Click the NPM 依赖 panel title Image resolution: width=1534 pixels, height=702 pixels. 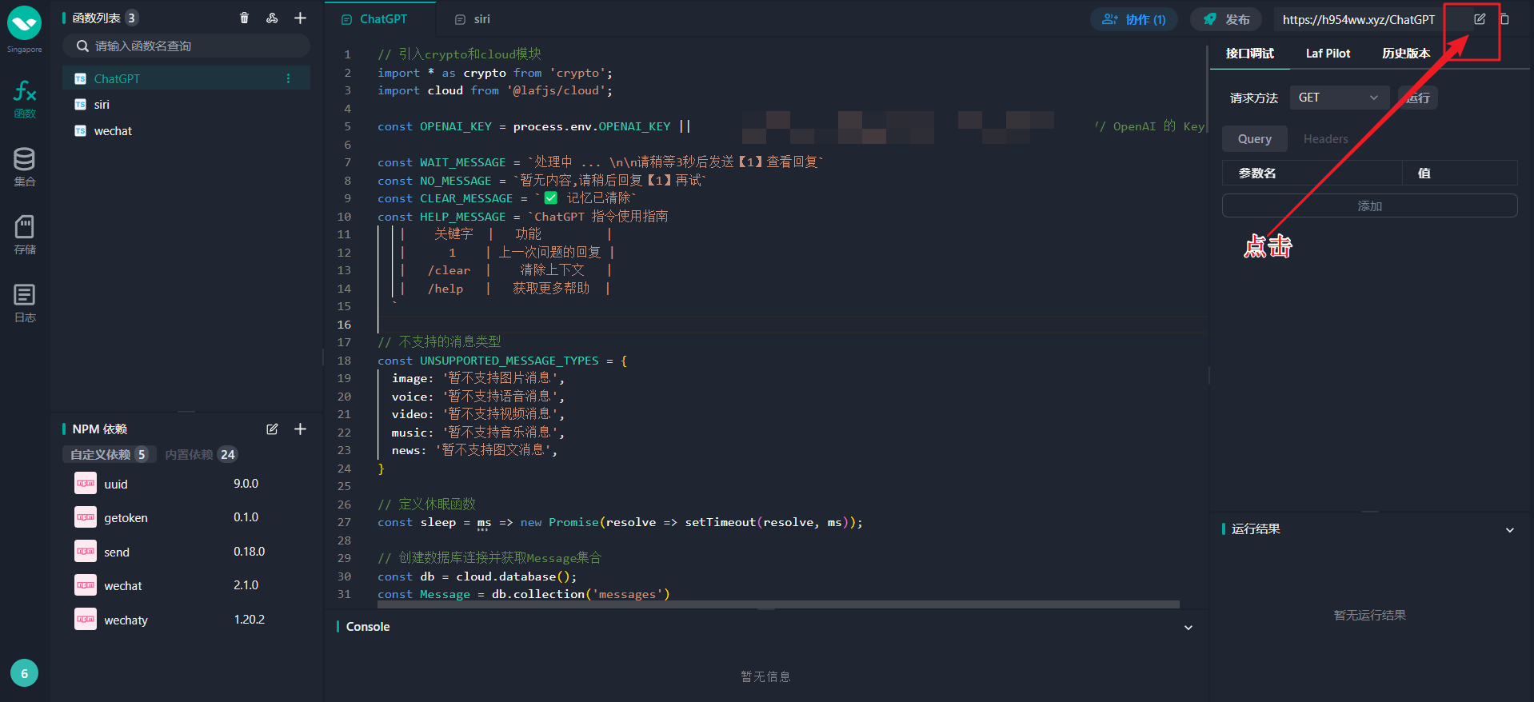tap(100, 429)
